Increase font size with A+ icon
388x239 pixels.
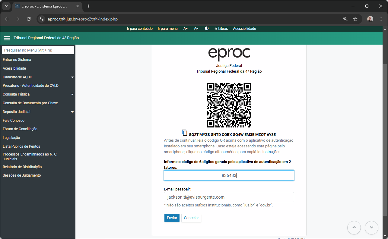pos(186,29)
